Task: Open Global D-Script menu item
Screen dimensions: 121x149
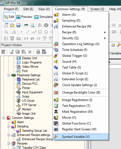Action: click(80, 73)
